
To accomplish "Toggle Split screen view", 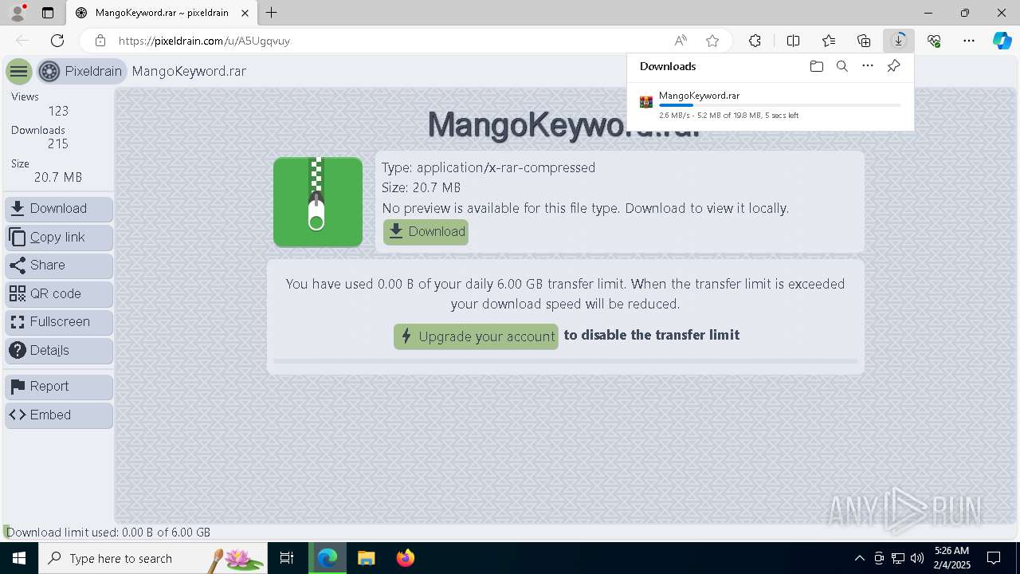I will click(793, 41).
